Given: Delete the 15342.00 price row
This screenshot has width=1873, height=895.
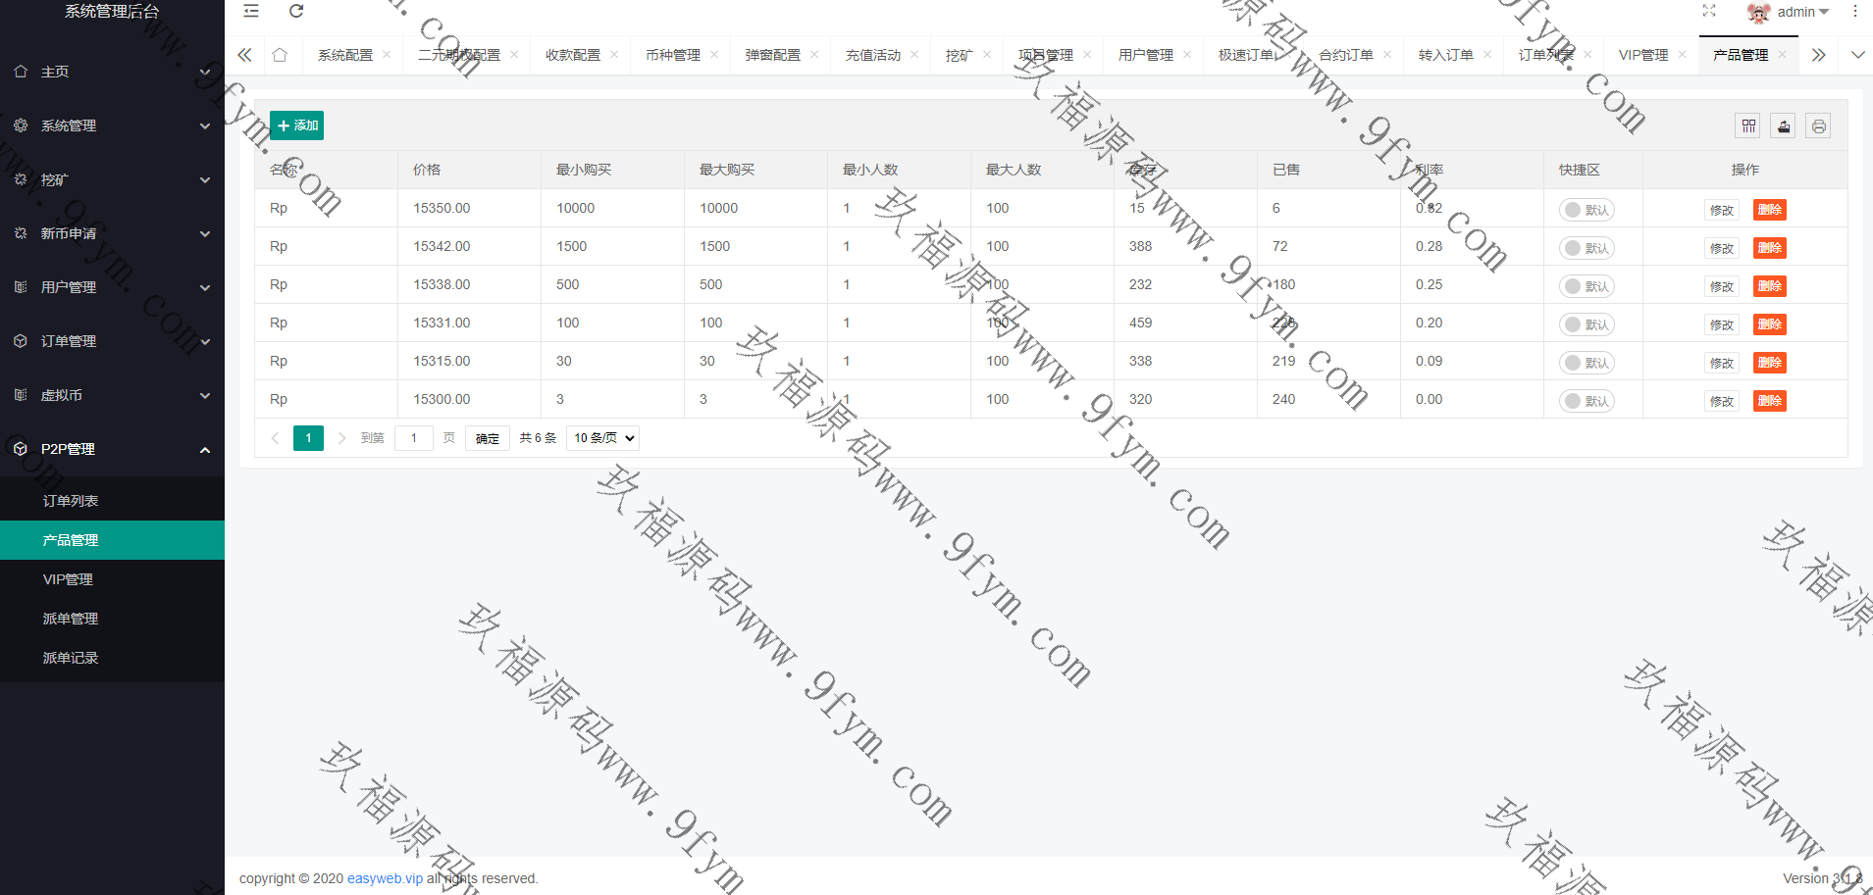Looking at the screenshot, I should (1769, 248).
